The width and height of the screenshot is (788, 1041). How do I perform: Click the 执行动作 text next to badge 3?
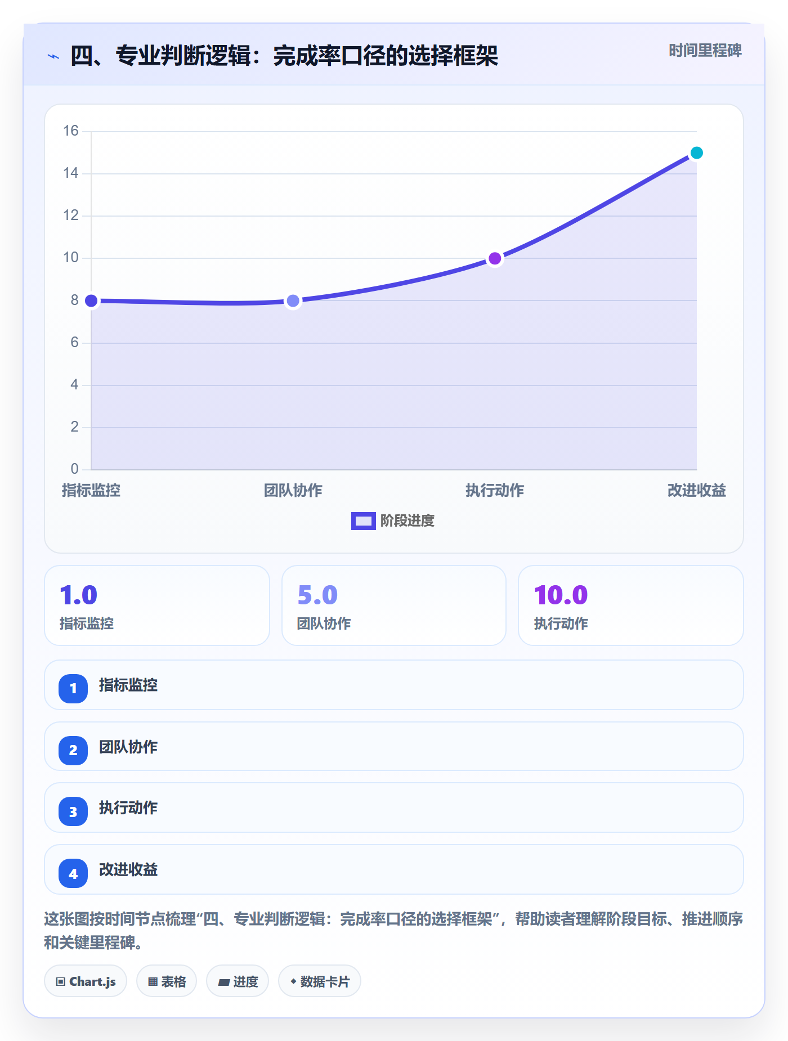coord(128,808)
